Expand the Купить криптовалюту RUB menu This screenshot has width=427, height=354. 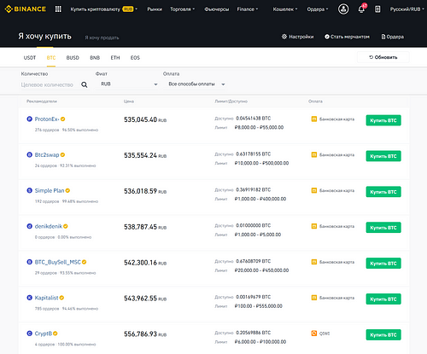pos(104,9)
